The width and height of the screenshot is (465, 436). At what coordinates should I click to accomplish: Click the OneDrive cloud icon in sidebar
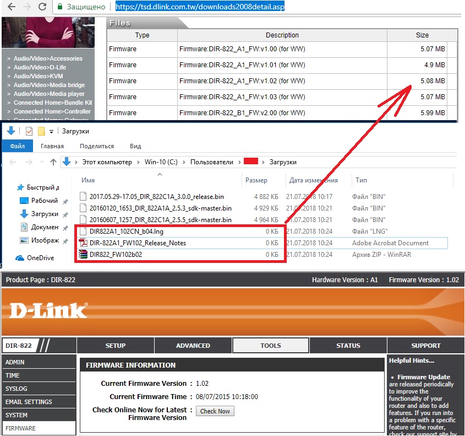20,258
